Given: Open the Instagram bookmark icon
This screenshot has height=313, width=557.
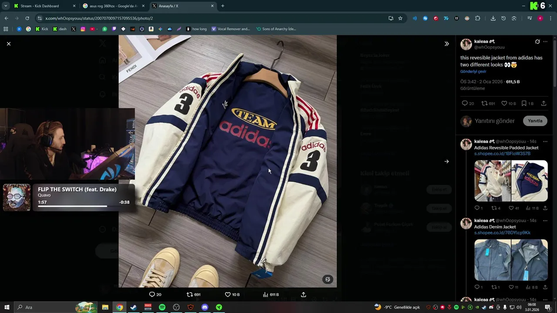Looking at the screenshot, I should (83, 29).
